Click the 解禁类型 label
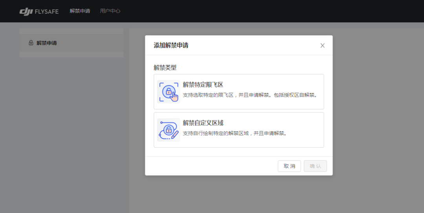 point(165,67)
